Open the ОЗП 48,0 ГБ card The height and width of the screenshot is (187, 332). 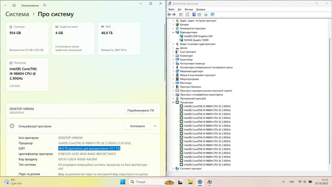click(119, 39)
